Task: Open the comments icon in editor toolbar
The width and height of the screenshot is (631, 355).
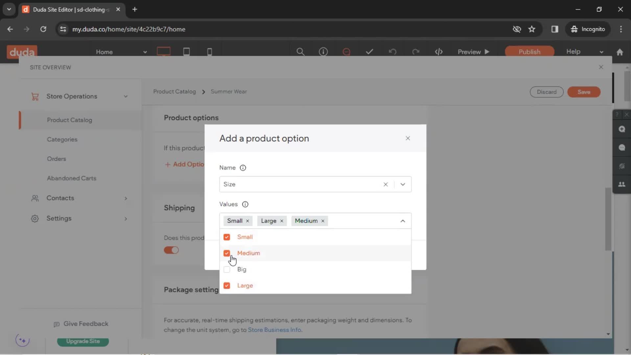Action: coord(346,52)
